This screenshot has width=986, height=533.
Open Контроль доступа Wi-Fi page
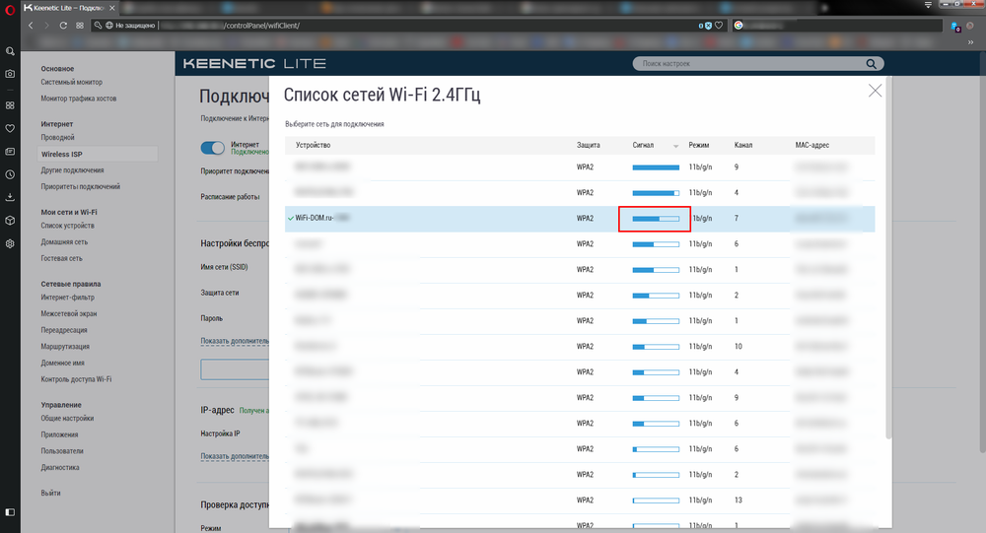click(76, 379)
